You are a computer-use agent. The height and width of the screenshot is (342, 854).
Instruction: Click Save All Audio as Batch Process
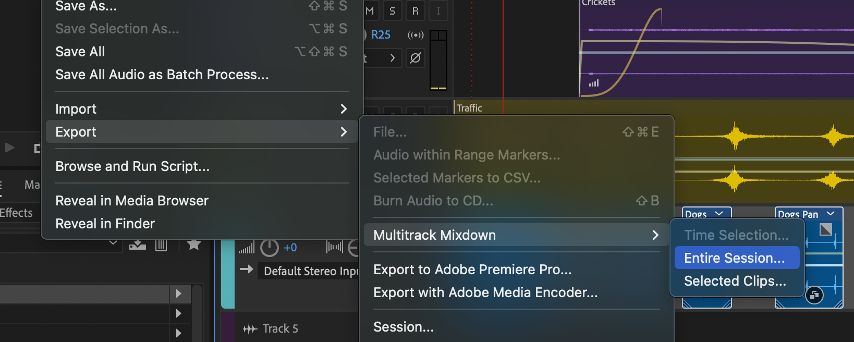pyautogui.click(x=162, y=75)
